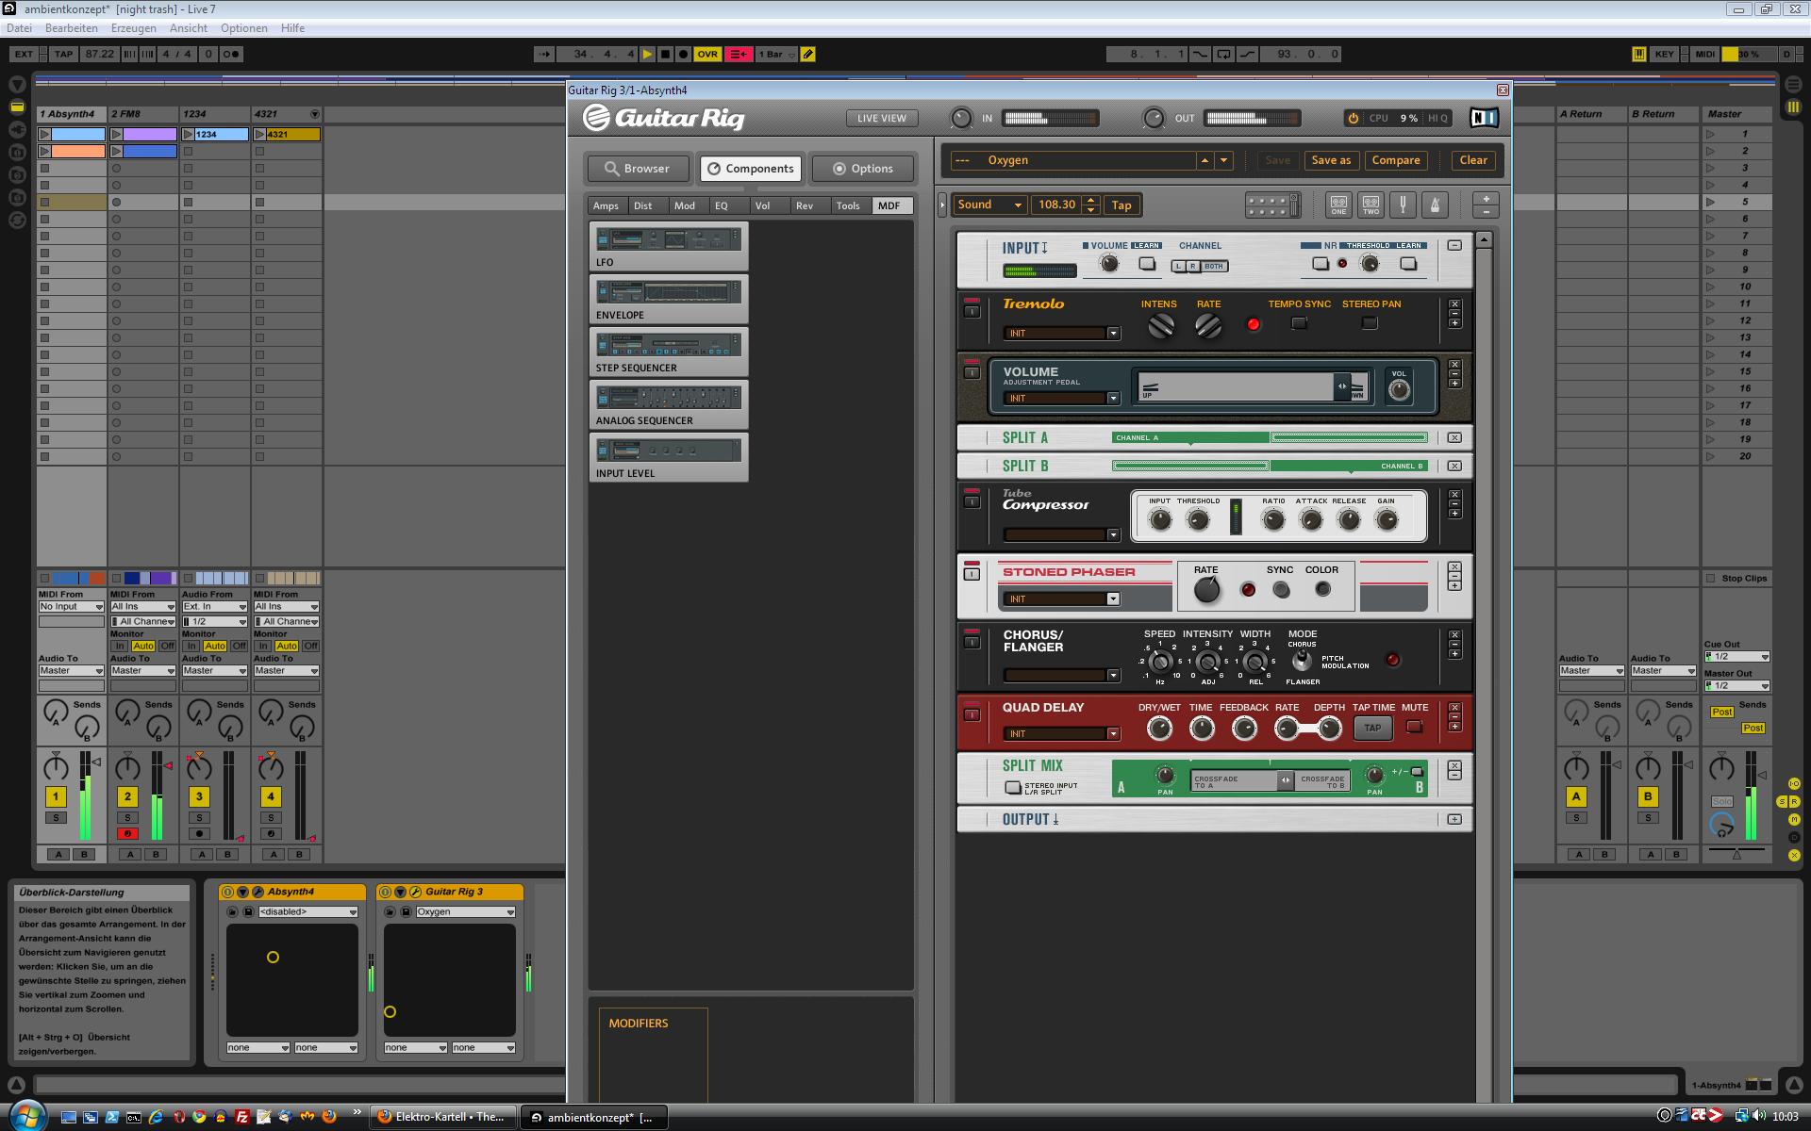
Task: Open the Tremolo INIT preset dropdown
Action: pyautogui.click(x=1113, y=334)
